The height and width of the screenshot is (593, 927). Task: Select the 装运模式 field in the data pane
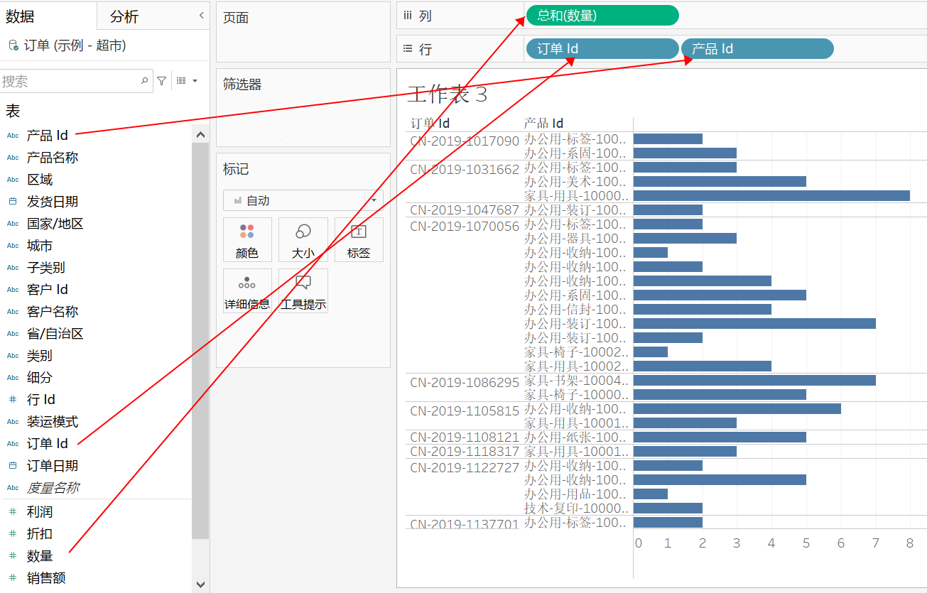53,422
